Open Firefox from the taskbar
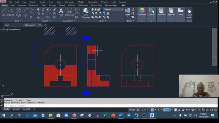This screenshot has height=123, width=219. click(x=74, y=115)
